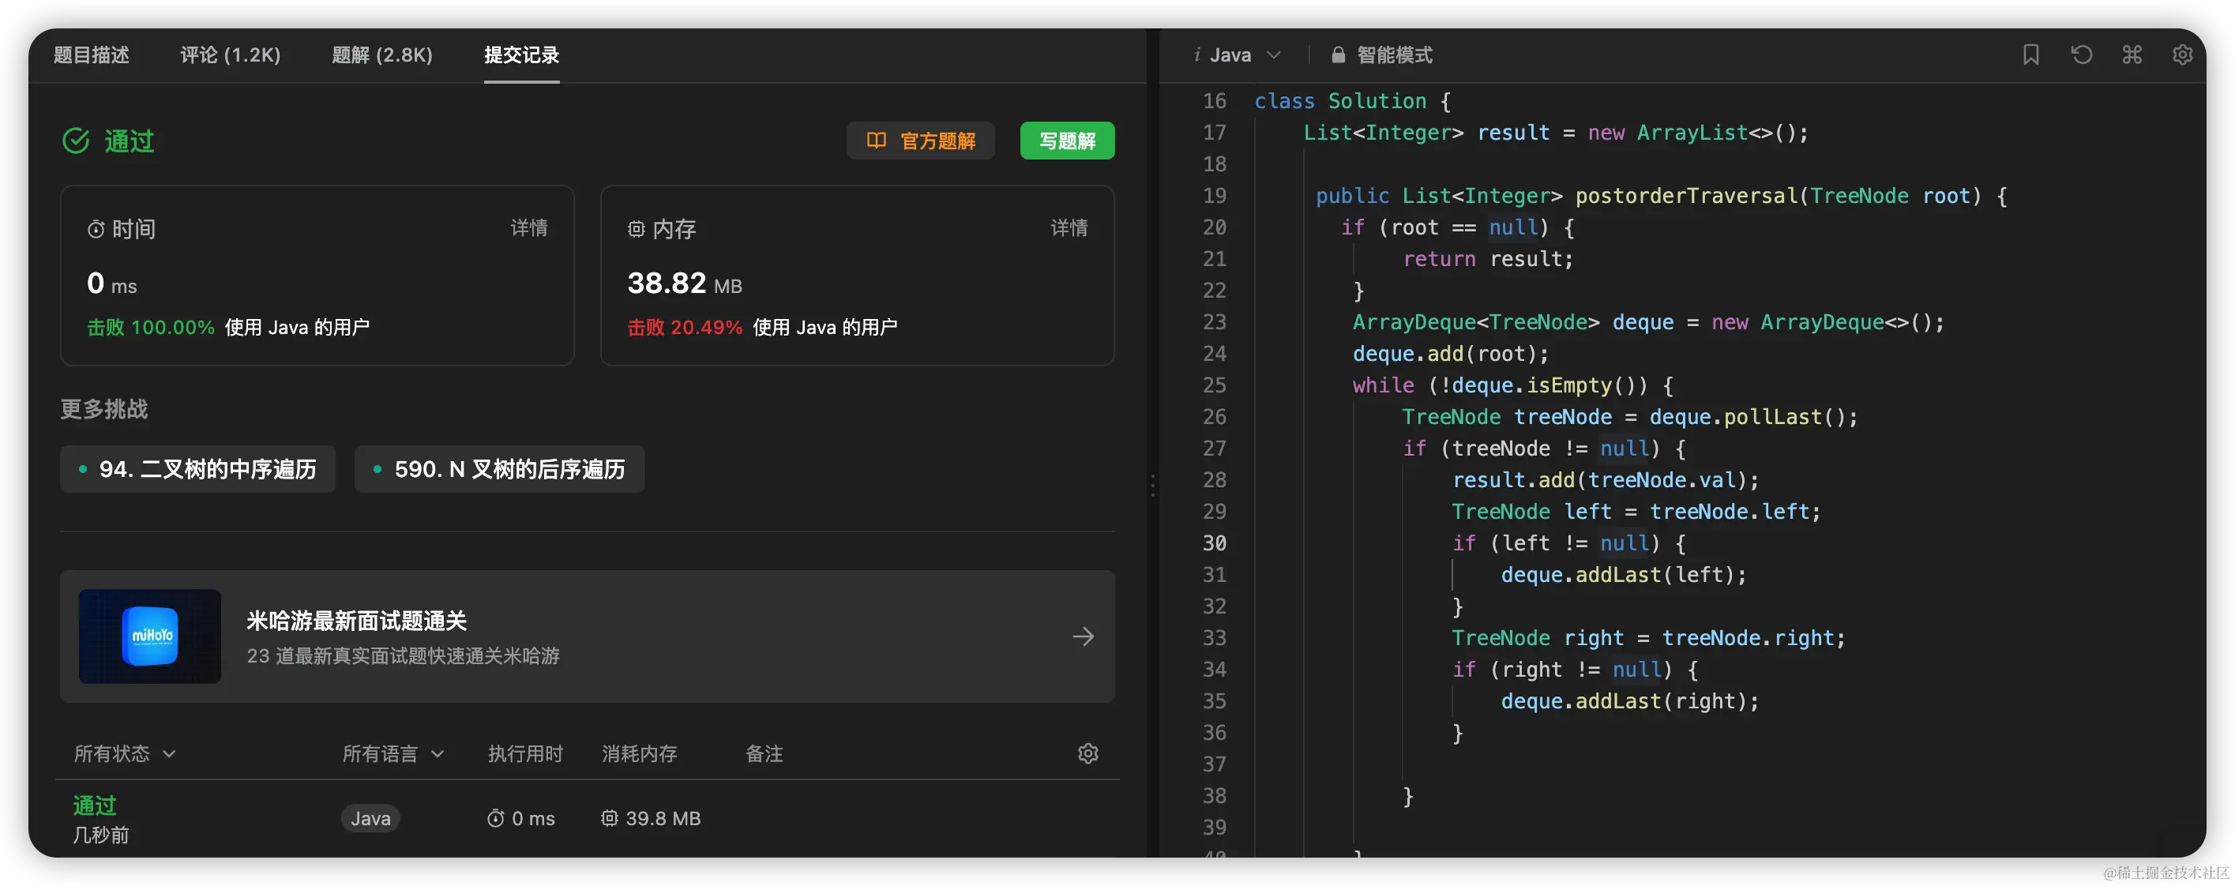Open editor settings gear icon
The image size is (2235, 886).
pyautogui.click(x=2182, y=54)
